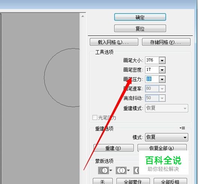Click the 无 mask button
The height and width of the screenshot is (184, 198).
(103, 181)
